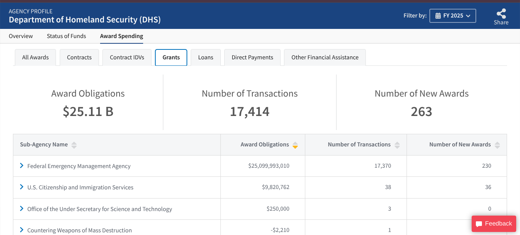The image size is (520, 235).
Task: Expand Countering Weapons of Mass Destruction row
Action: pyautogui.click(x=22, y=230)
